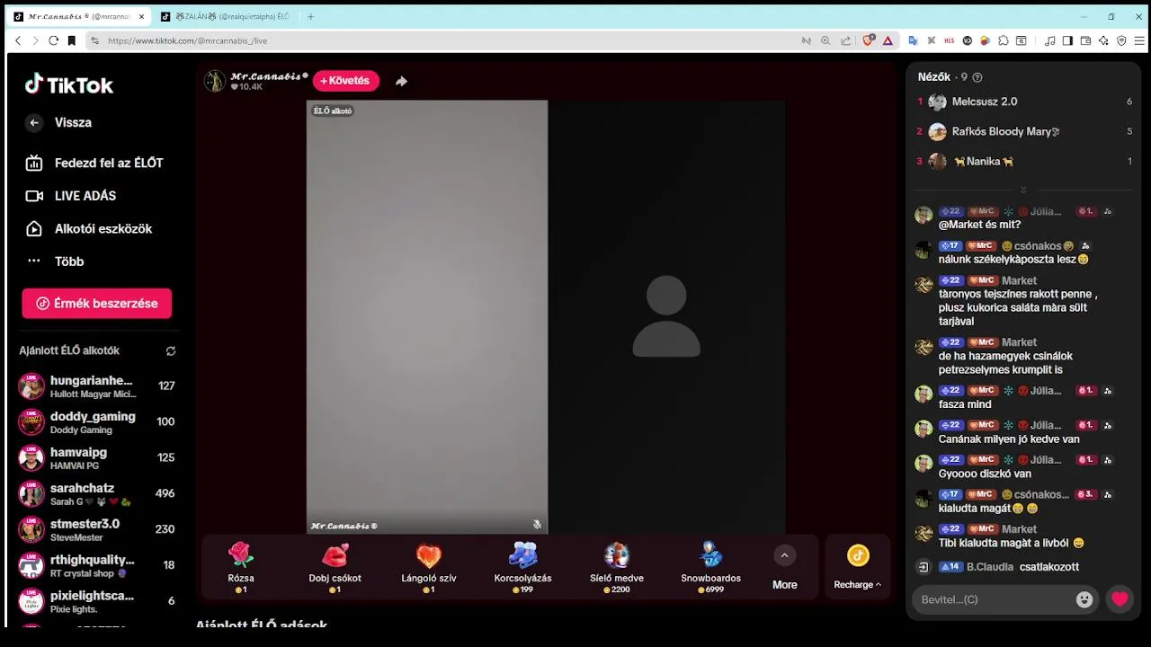1151x647 pixels.
Task: Click in the Bevitel chat input field
Action: [993, 599]
